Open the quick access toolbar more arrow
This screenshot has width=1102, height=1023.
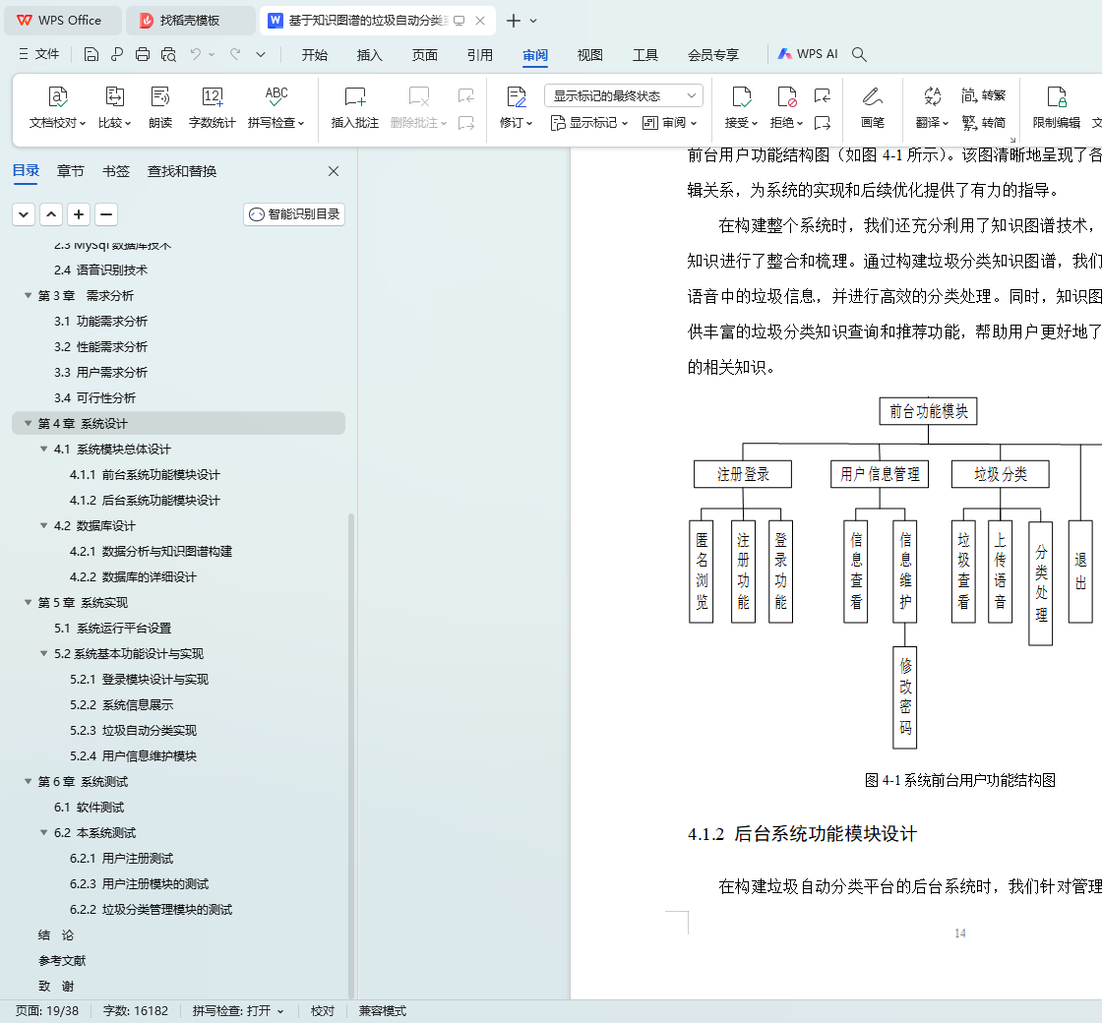coord(261,54)
